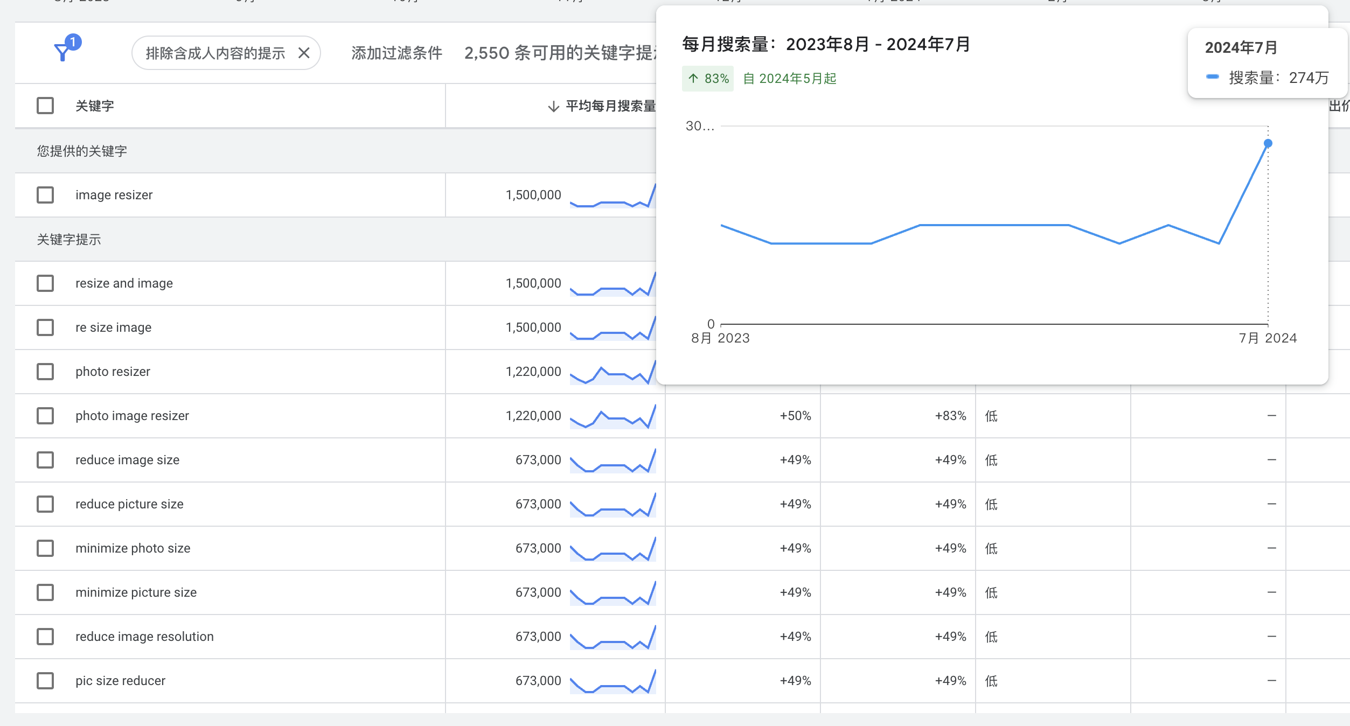This screenshot has height=726, width=1350.
Task: Click the July 2024 data point on chart
Action: point(1268,143)
